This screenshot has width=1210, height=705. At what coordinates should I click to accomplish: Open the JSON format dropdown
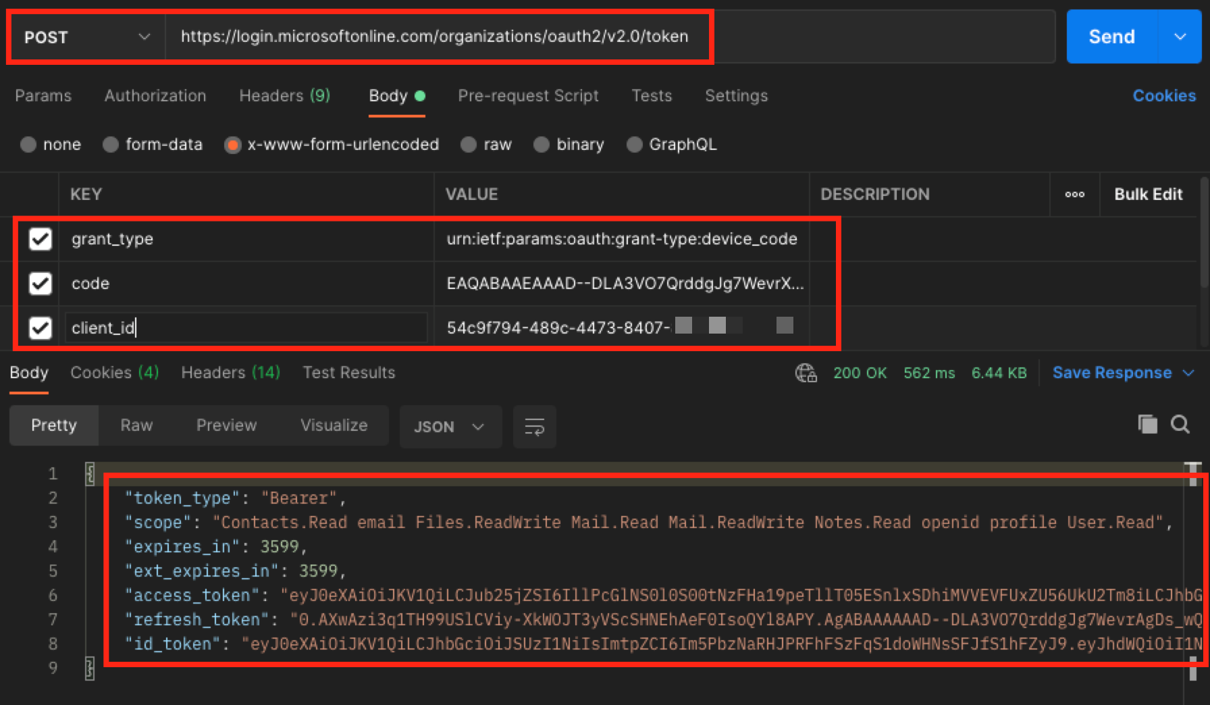450,427
